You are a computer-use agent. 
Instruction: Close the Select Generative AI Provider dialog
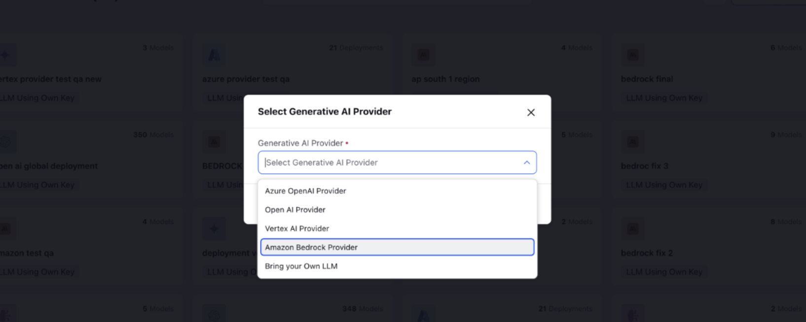point(531,112)
